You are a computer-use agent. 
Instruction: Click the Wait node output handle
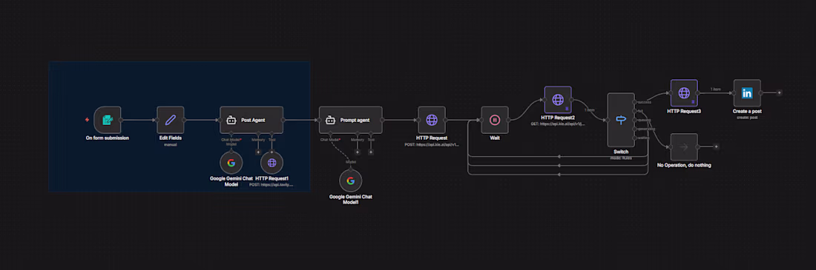point(508,120)
